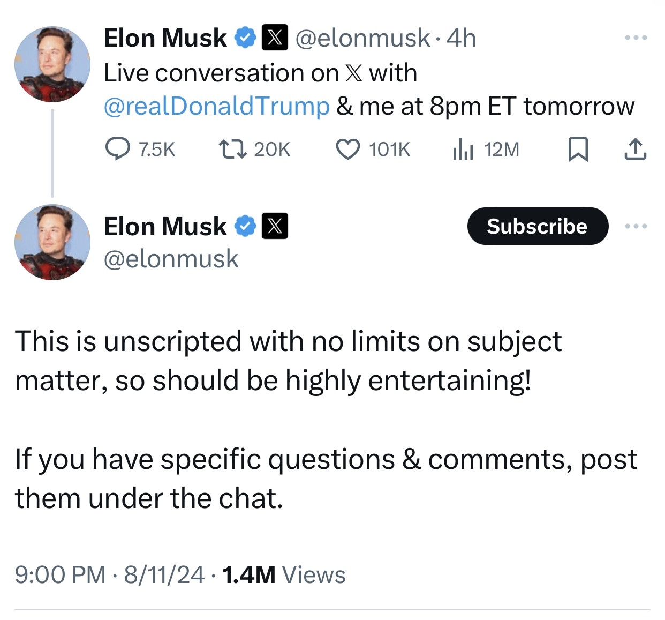The image size is (665, 620).
Task: Click the X affiliate badge in first tweet
Action: 275,38
